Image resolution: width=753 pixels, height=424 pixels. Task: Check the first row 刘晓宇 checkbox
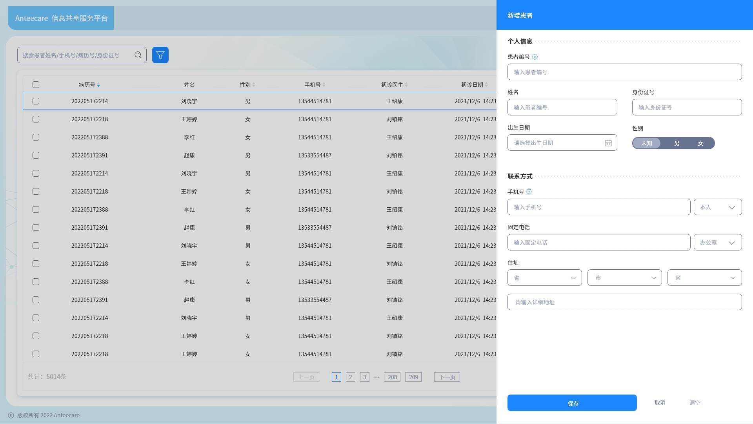36,101
